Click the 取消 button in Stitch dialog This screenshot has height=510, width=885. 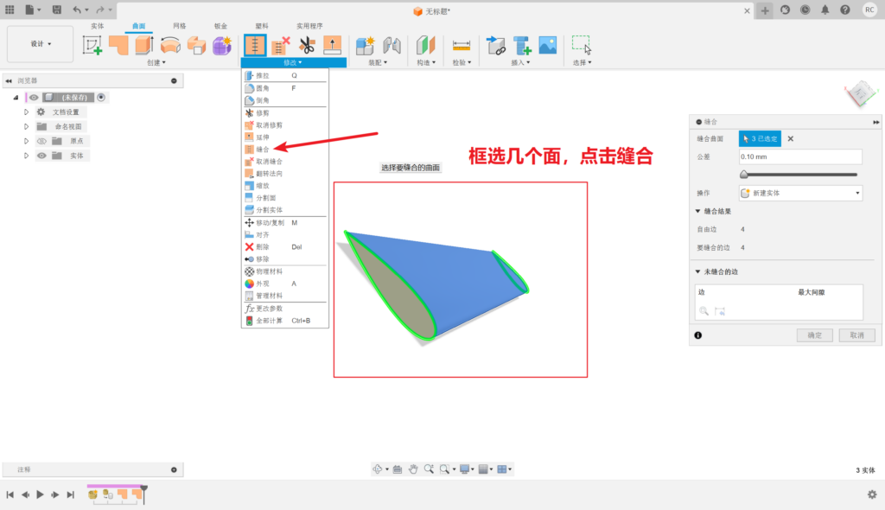tap(856, 335)
